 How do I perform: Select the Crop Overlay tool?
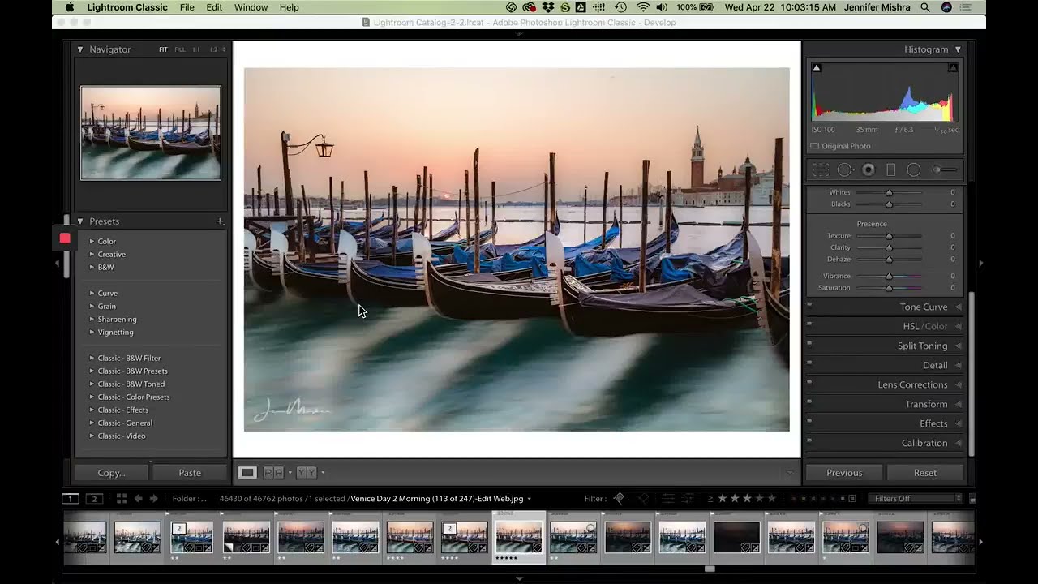point(821,170)
